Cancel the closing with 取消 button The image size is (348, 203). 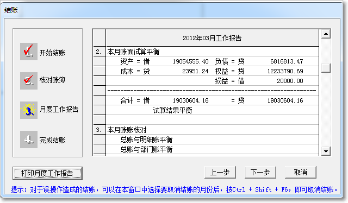301,172
